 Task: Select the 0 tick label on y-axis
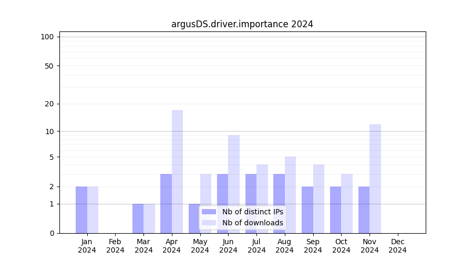click(x=52, y=233)
